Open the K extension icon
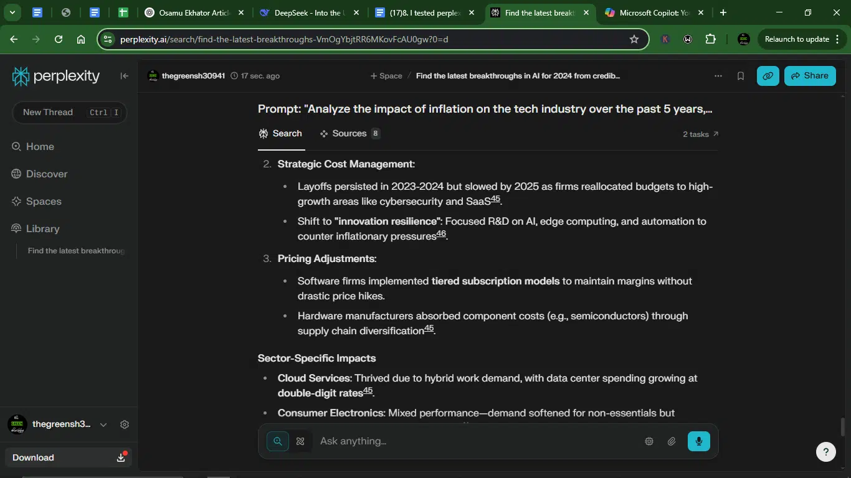851x478 pixels. (665, 39)
